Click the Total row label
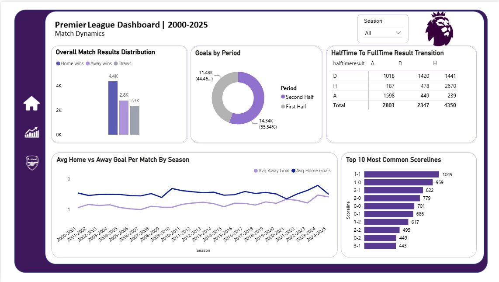Image resolution: width=499 pixels, height=282 pixels. (339, 105)
